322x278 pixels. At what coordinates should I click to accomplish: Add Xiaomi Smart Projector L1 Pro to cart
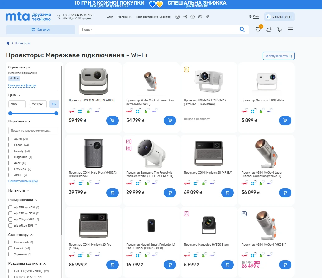point(170,265)
